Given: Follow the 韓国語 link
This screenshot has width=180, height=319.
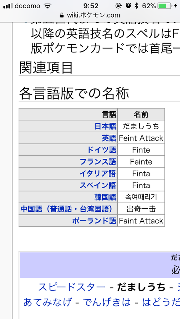Looking at the screenshot, I should tap(105, 197).
